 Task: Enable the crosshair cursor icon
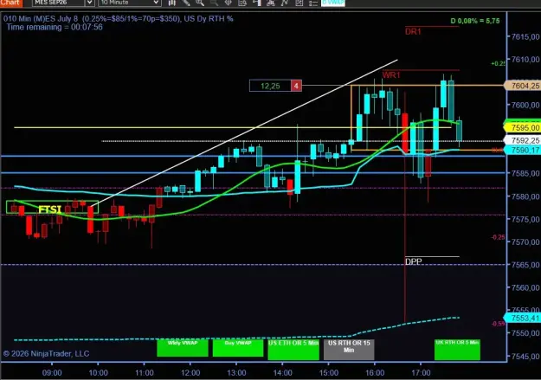tap(228, 3)
